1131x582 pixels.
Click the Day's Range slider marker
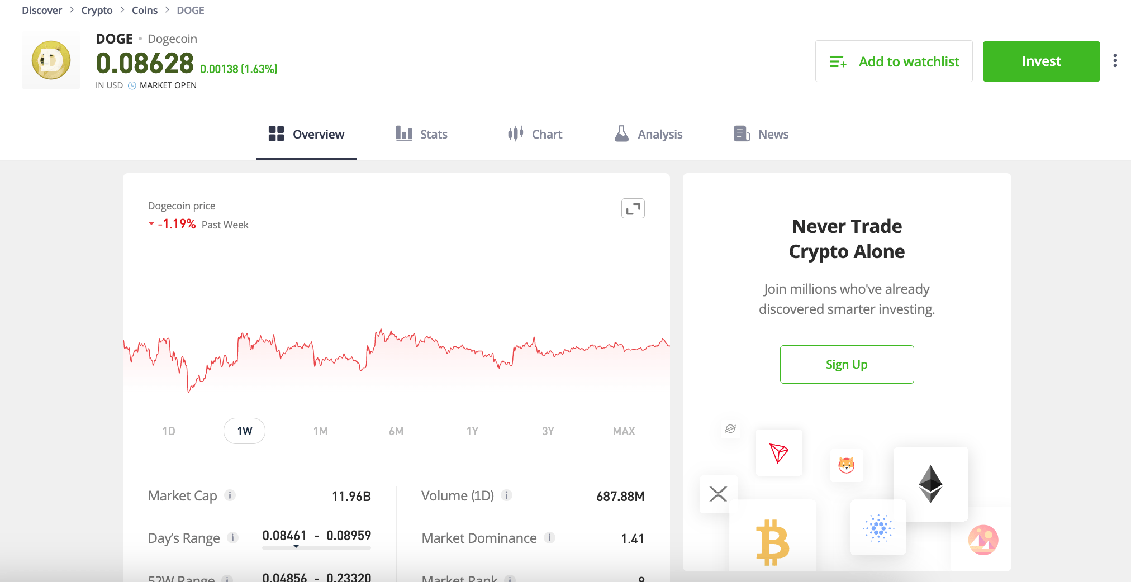click(297, 547)
